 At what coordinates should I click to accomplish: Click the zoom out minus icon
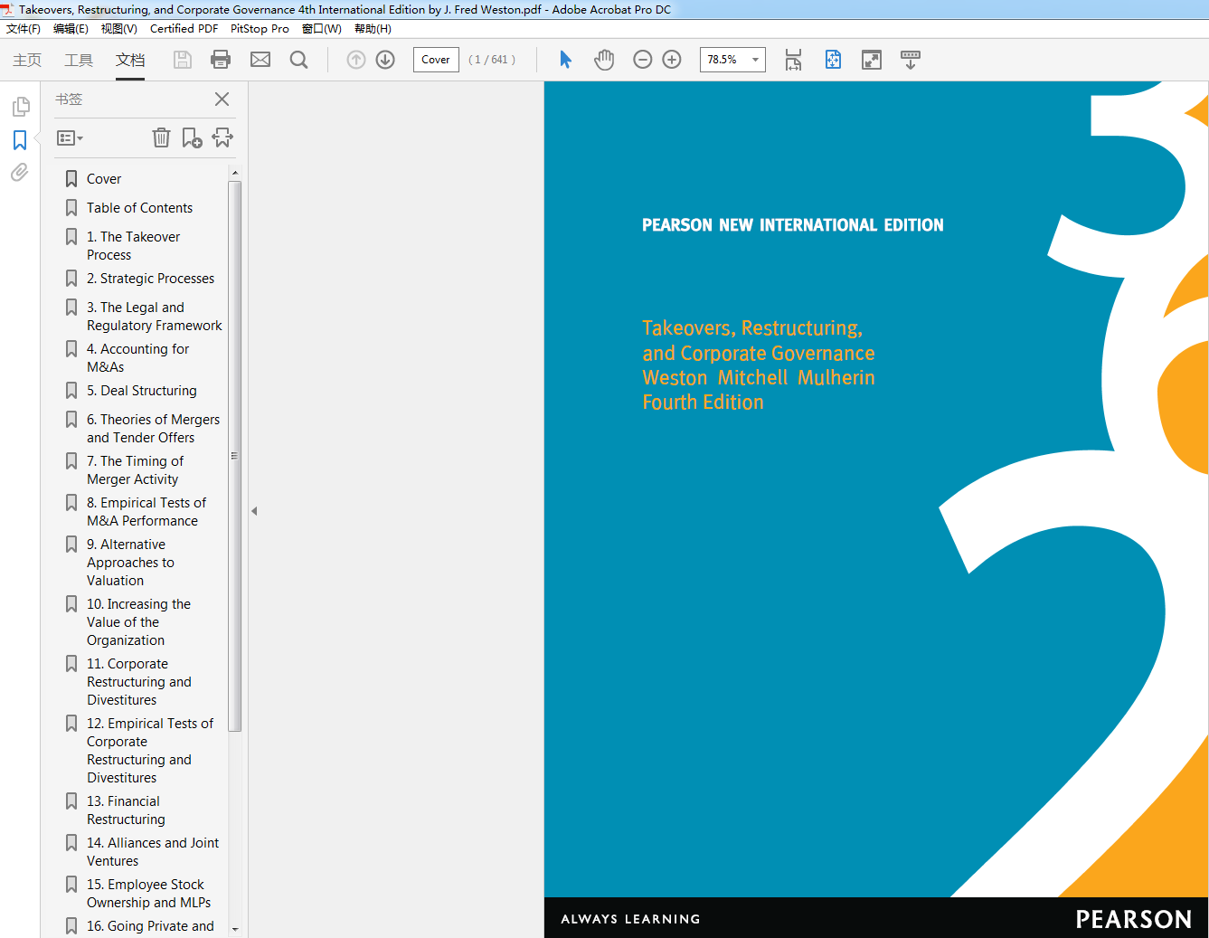643,60
